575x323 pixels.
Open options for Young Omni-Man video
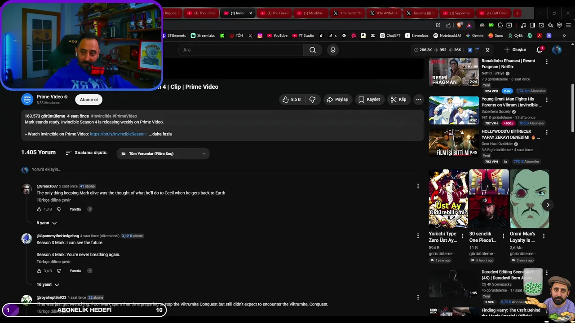coord(547,100)
